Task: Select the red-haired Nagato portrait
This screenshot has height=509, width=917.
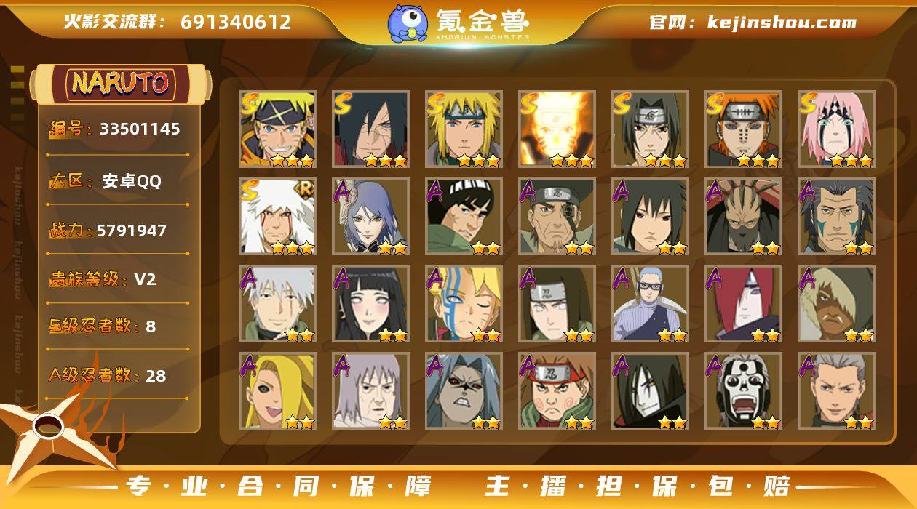Action: pyautogui.click(x=743, y=304)
